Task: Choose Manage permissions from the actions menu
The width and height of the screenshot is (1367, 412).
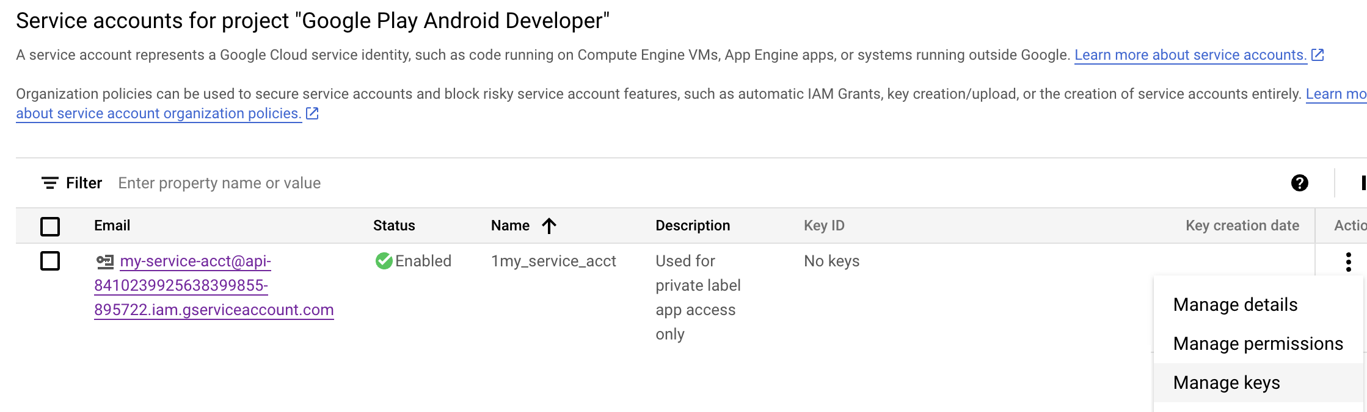Action: pyautogui.click(x=1258, y=344)
